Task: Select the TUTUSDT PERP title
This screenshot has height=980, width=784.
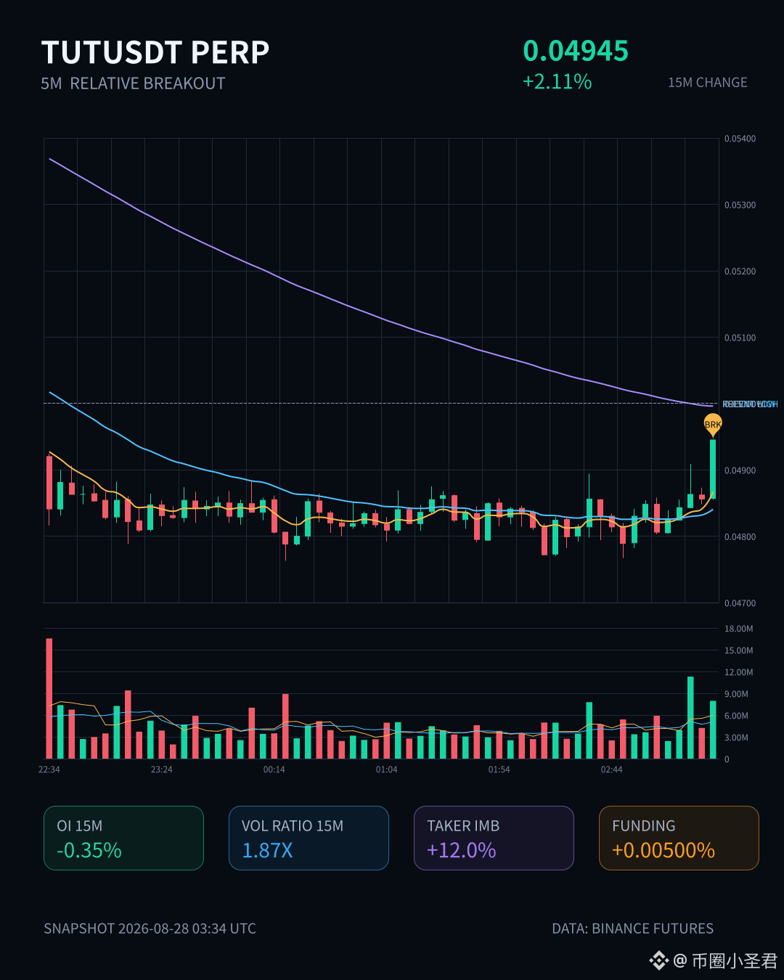Action: tap(155, 52)
